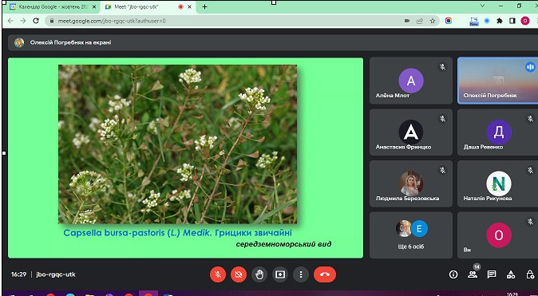Screen dimensions: 538x296
Task: Minimize the Chrome window
Action: (x=501, y=6)
